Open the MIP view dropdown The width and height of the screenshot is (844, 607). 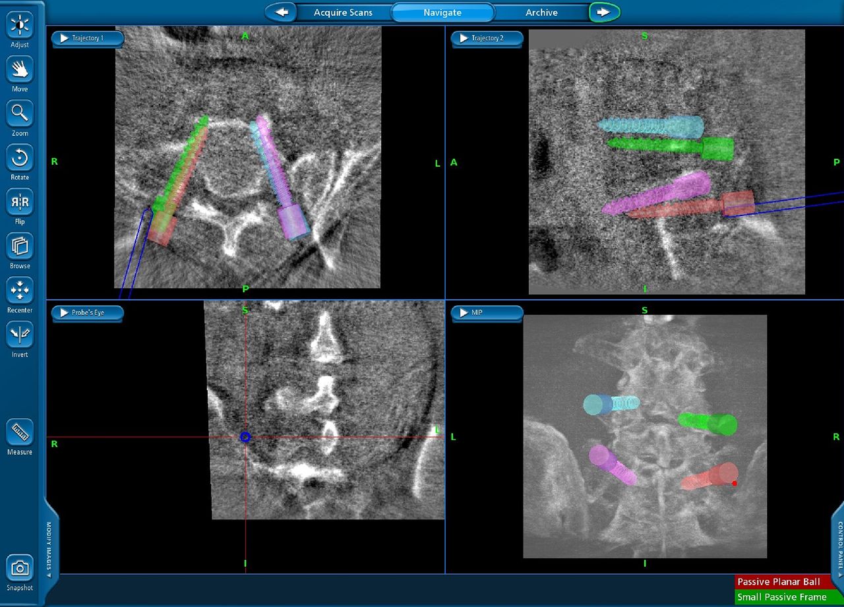coord(487,312)
